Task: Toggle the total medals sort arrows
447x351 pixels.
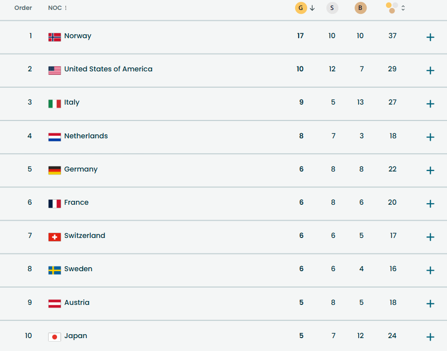Action: pos(403,8)
